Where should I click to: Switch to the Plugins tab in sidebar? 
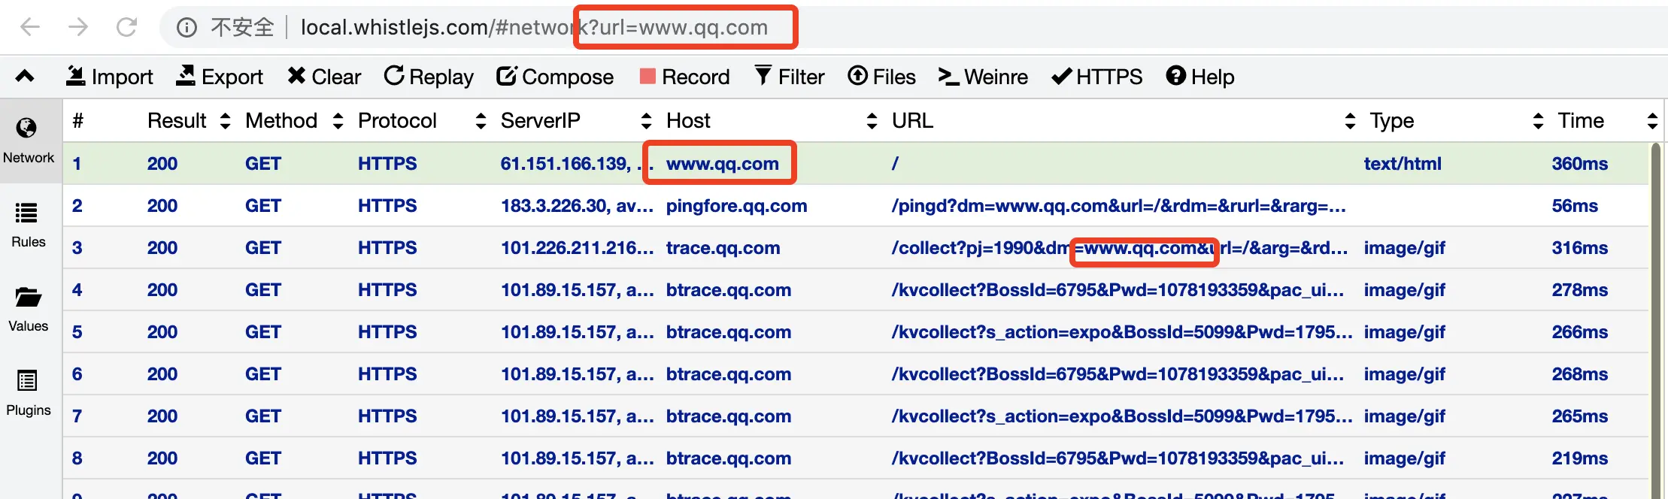coord(29,394)
